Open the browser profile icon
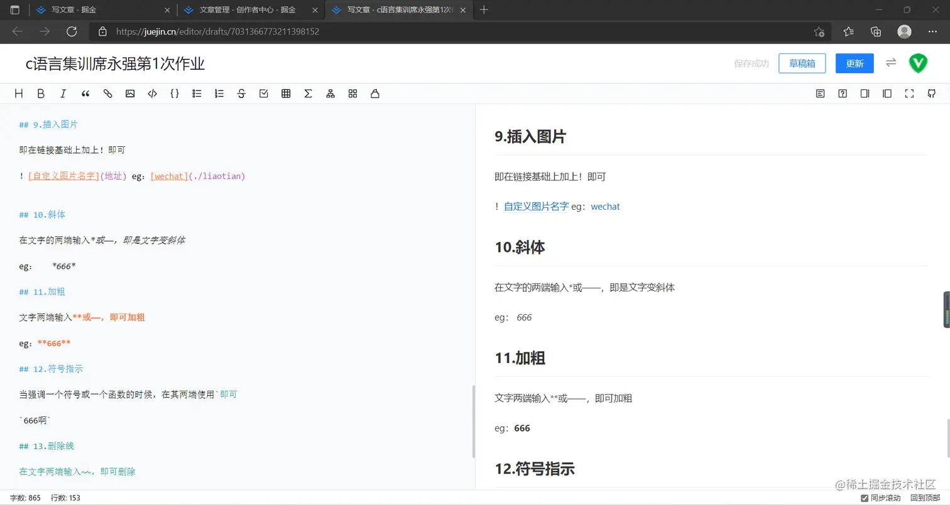The image size is (950, 505). [x=905, y=31]
